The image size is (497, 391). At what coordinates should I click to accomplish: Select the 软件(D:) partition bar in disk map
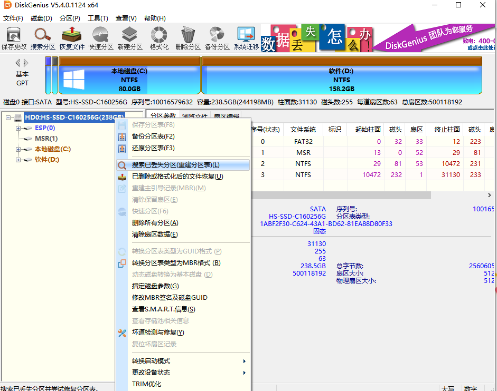[341, 79]
